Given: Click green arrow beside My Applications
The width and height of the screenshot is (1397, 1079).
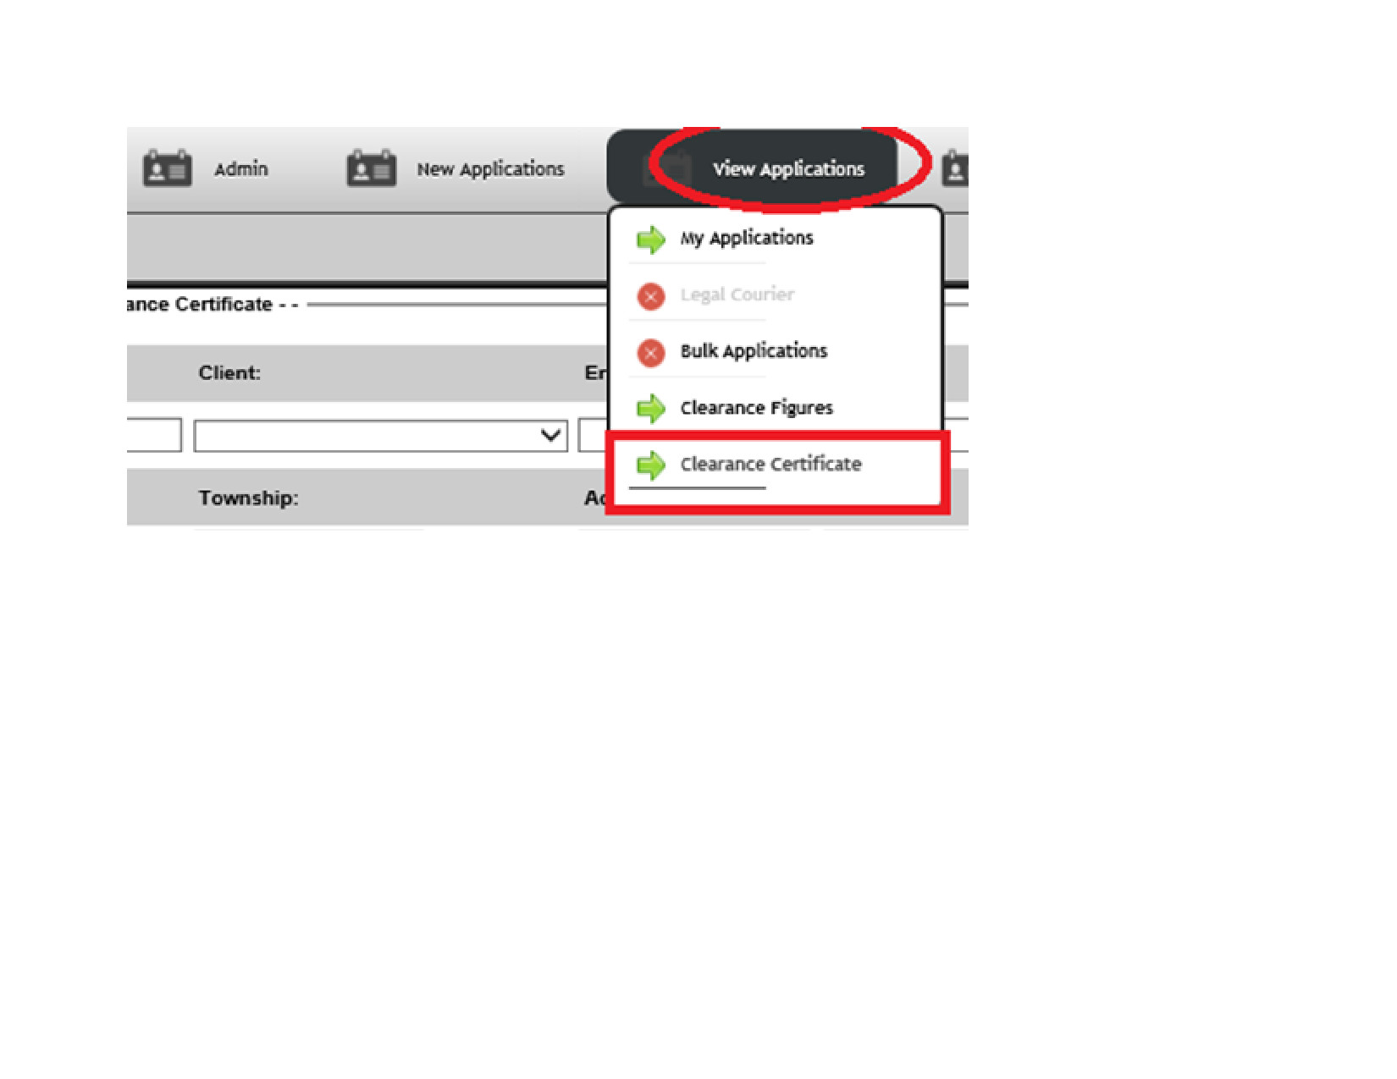Looking at the screenshot, I should coord(651,239).
